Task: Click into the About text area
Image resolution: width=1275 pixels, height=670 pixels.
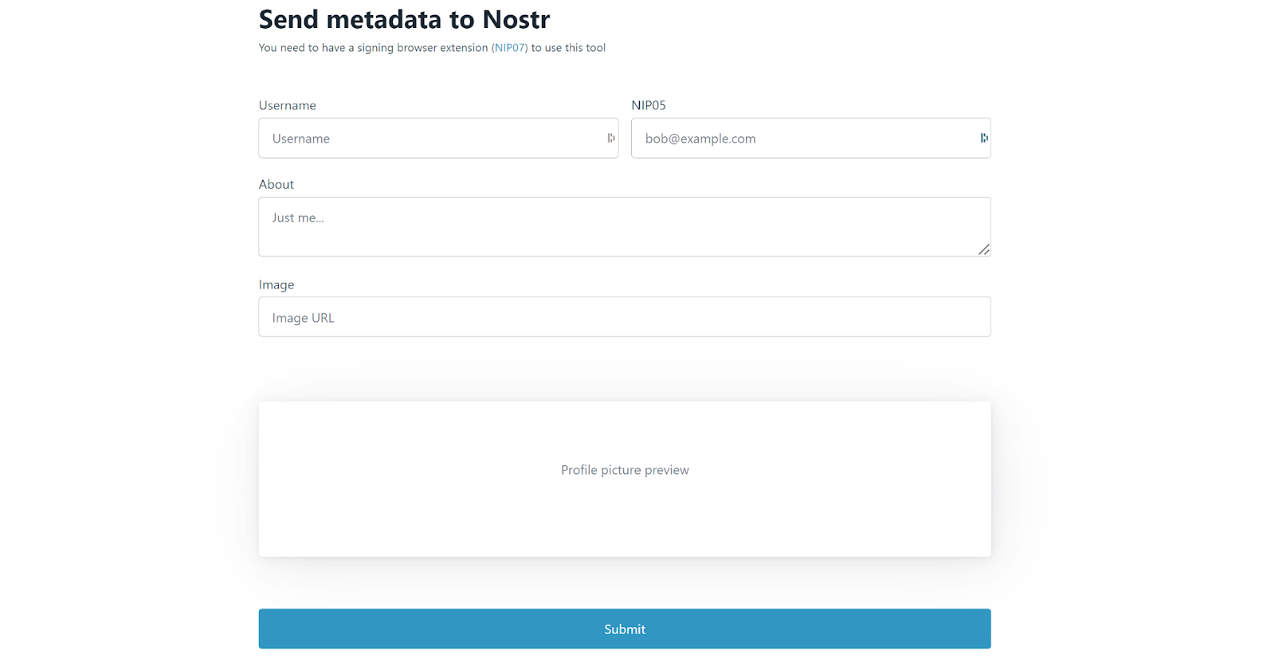Action: pos(625,227)
